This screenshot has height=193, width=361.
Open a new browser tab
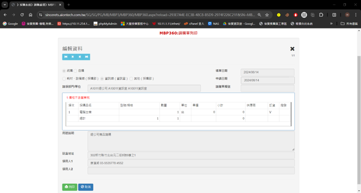pyautogui.click(x=69, y=5)
